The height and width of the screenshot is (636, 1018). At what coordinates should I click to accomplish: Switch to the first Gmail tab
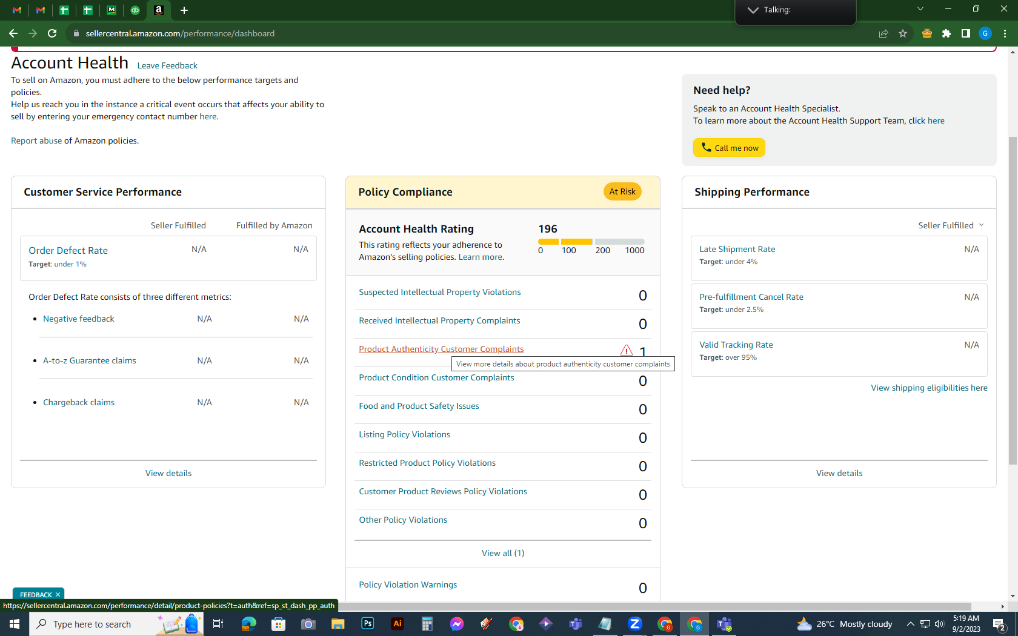17,10
